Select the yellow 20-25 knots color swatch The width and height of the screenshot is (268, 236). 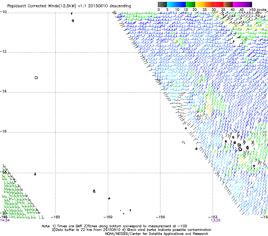[x=200, y=4]
